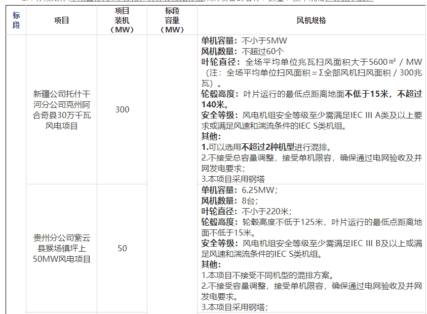Click the 标段 column header

click(16, 20)
